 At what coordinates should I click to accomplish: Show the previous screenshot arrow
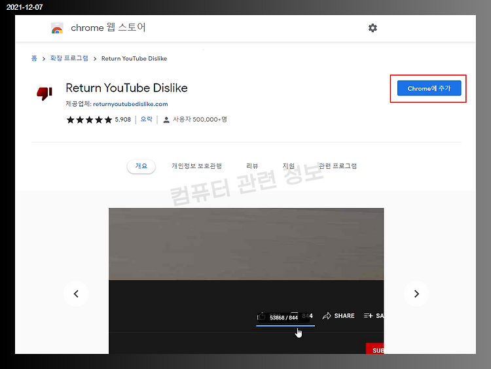coord(76,294)
